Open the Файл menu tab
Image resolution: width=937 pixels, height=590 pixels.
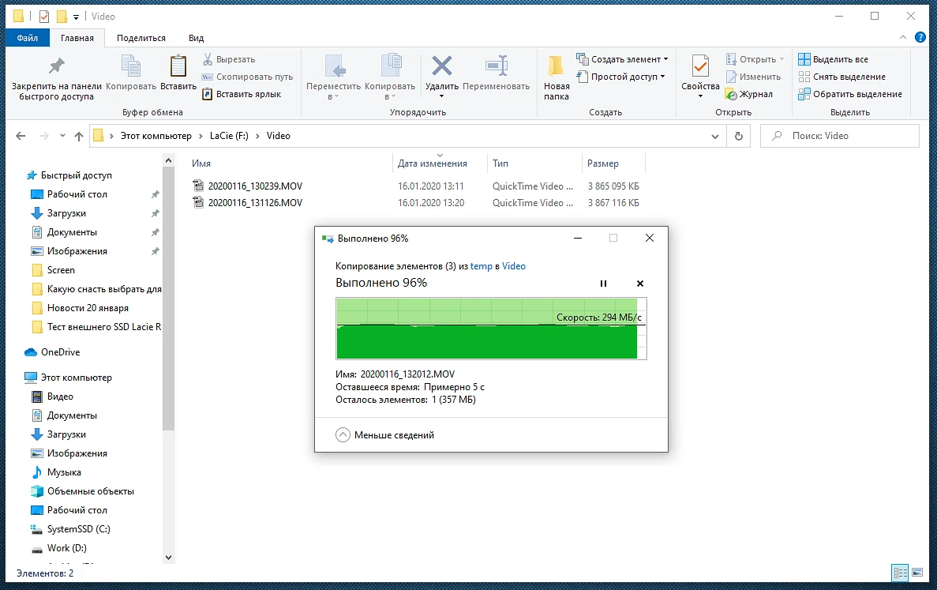(x=28, y=38)
